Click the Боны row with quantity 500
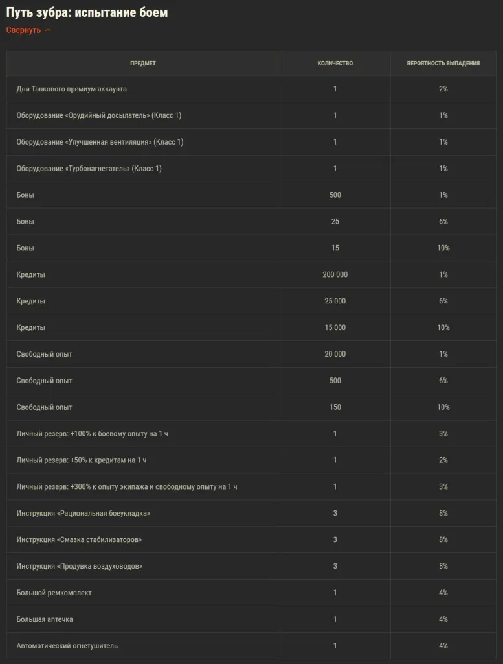503x664 pixels. pyautogui.click(x=26, y=195)
